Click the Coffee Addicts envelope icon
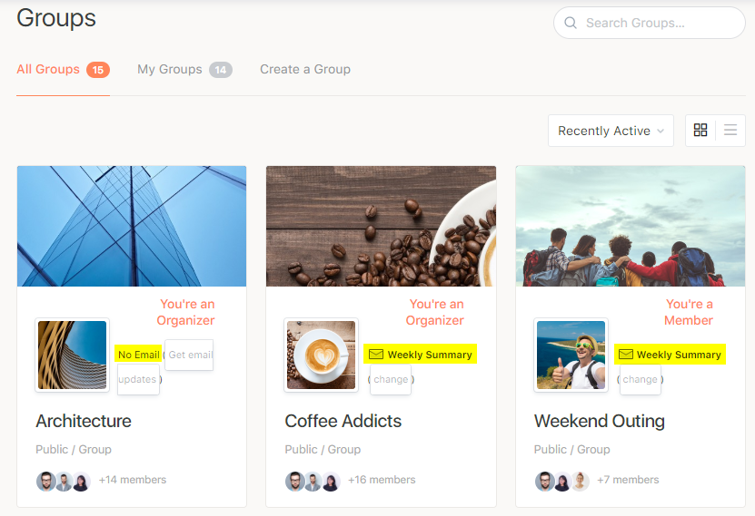 376,355
